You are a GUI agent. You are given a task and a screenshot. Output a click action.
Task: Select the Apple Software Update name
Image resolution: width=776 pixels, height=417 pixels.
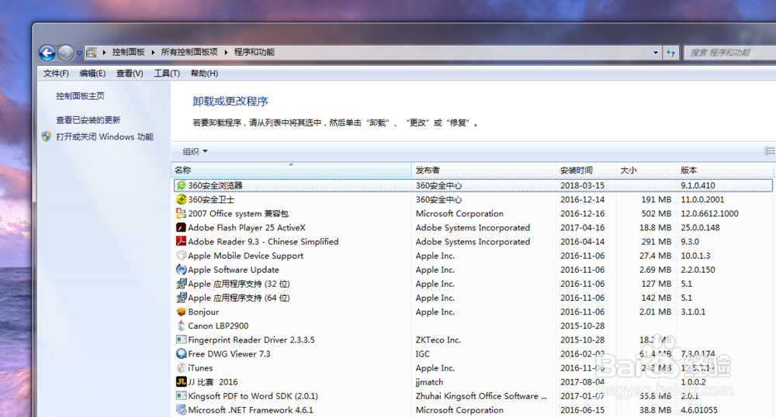click(234, 270)
